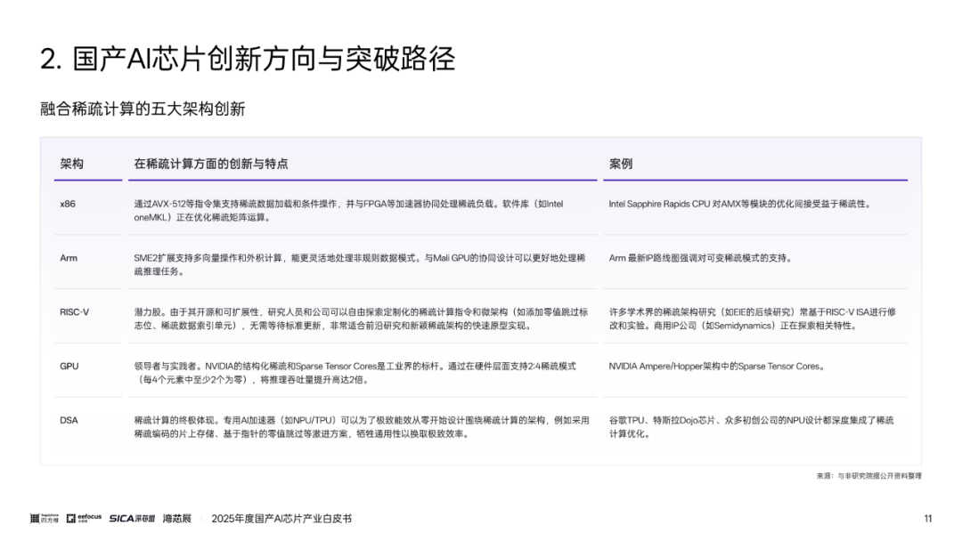Screen dimensions: 962x541
Task: Click the subtitle 融合稀疏计算的五大架构创新
Action: point(143,109)
